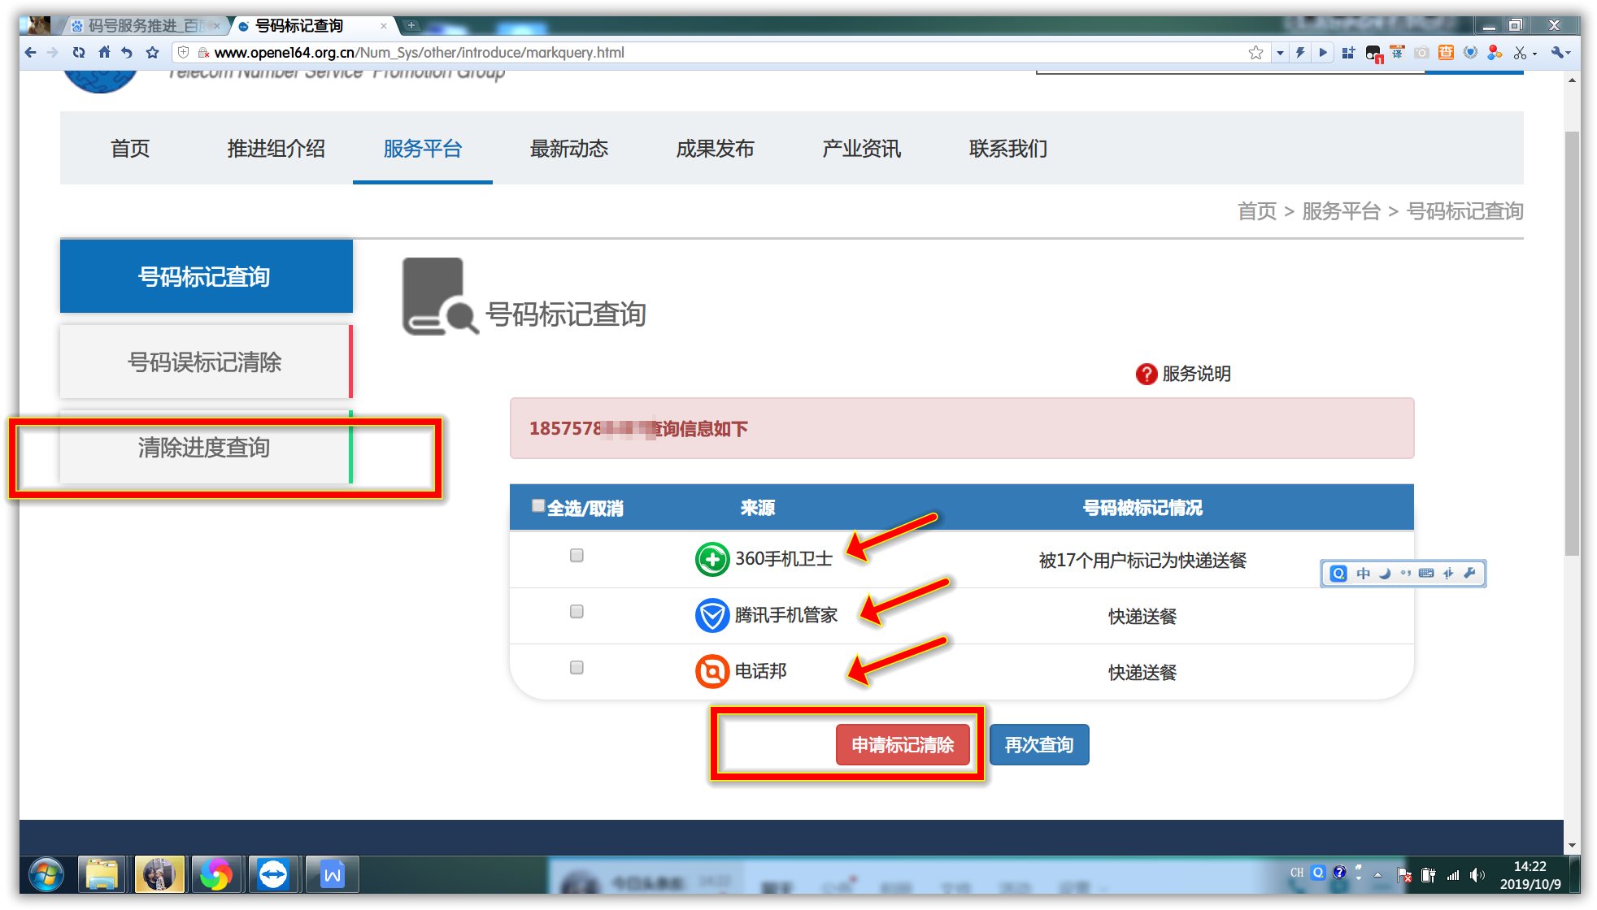Check the checkbox next to 360手机卫士
The image size is (1597, 910).
point(577,555)
